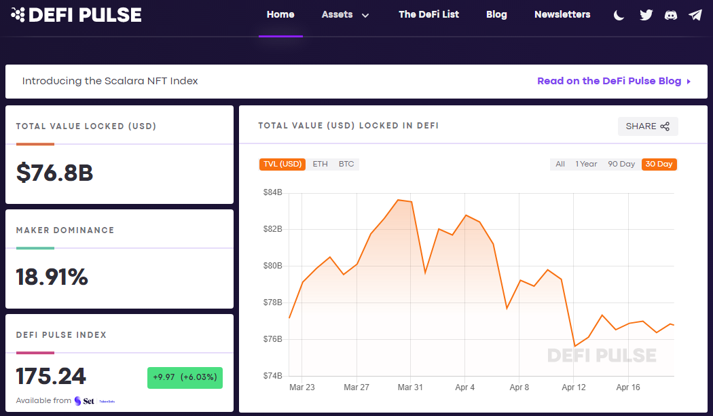The image size is (713, 416).
Task: Open the Newsletters nav item
Action: pos(562,14)
